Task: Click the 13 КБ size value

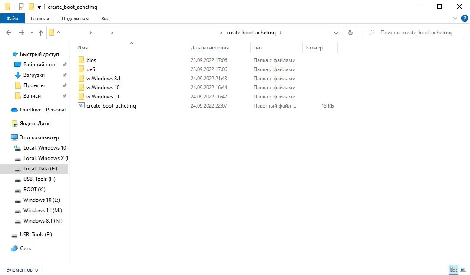Action: tap(328, 106)
